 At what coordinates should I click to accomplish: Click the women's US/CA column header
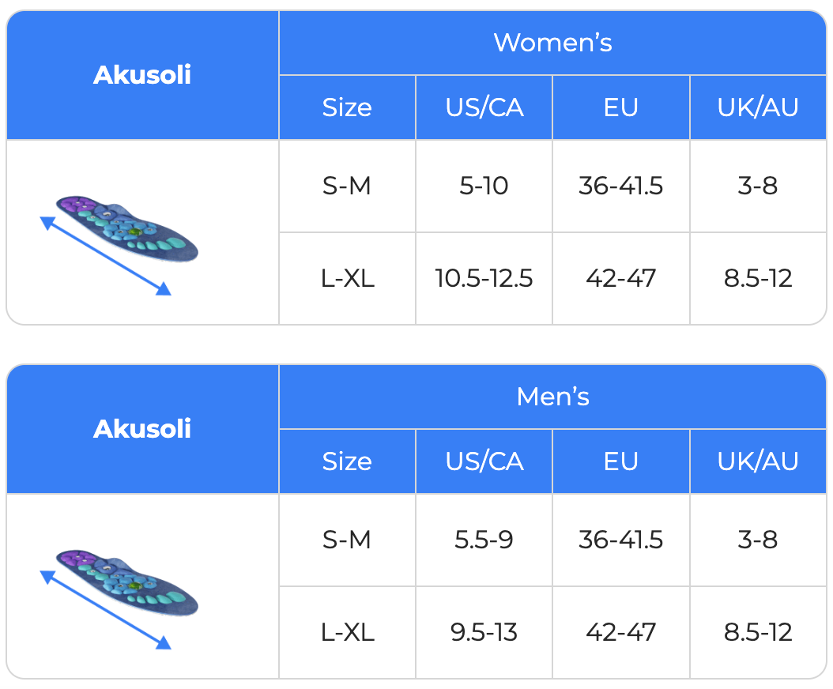(x=484, y=107)
